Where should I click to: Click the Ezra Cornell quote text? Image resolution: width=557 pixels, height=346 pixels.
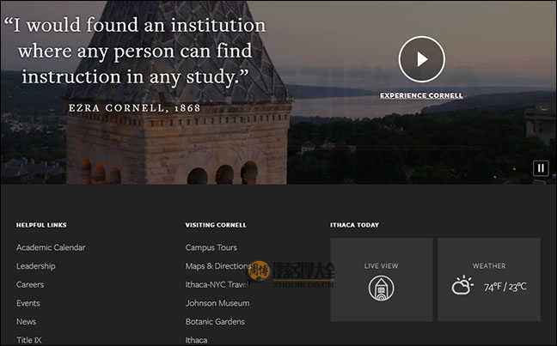coord(135,51)
